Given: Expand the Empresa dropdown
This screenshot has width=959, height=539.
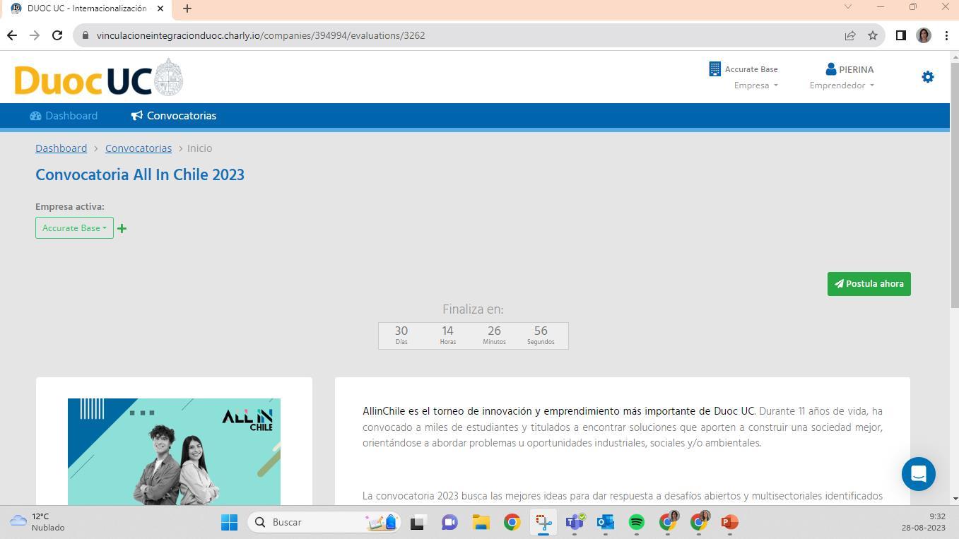Looking at the screenshot, I should click(755, 85).
